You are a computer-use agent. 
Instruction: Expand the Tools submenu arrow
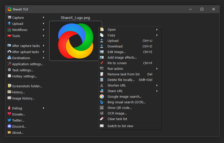pyautogui.click(x=44, y=36)
